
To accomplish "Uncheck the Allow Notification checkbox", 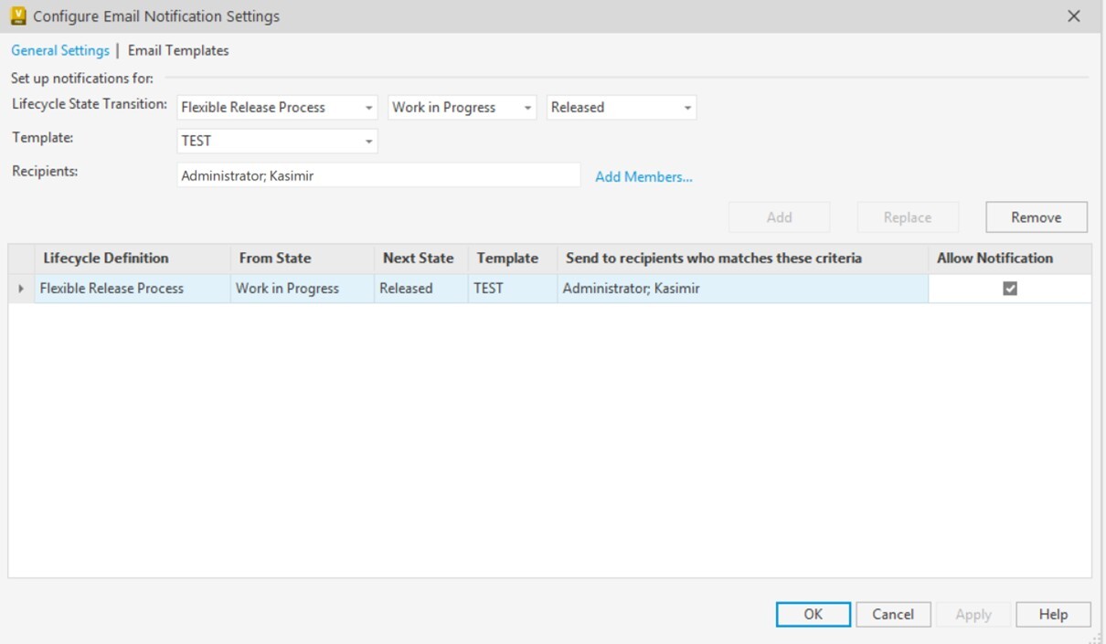I will coord(1010,289).
